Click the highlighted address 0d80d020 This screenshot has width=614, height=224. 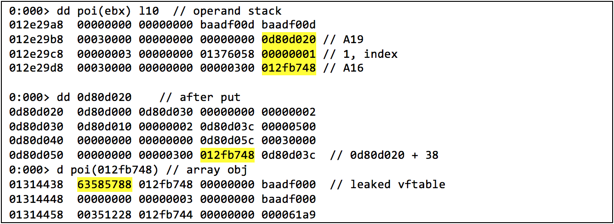(289, 39)
